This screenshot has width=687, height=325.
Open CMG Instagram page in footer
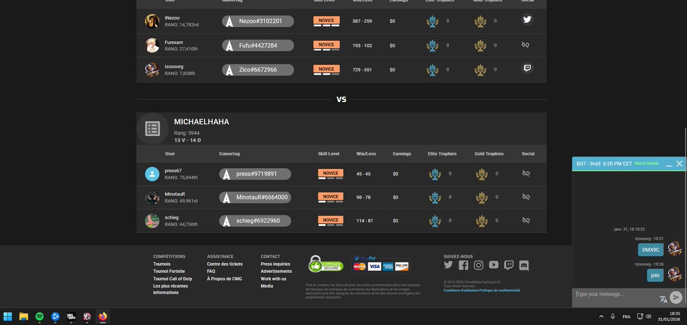(x=479, y=265)
